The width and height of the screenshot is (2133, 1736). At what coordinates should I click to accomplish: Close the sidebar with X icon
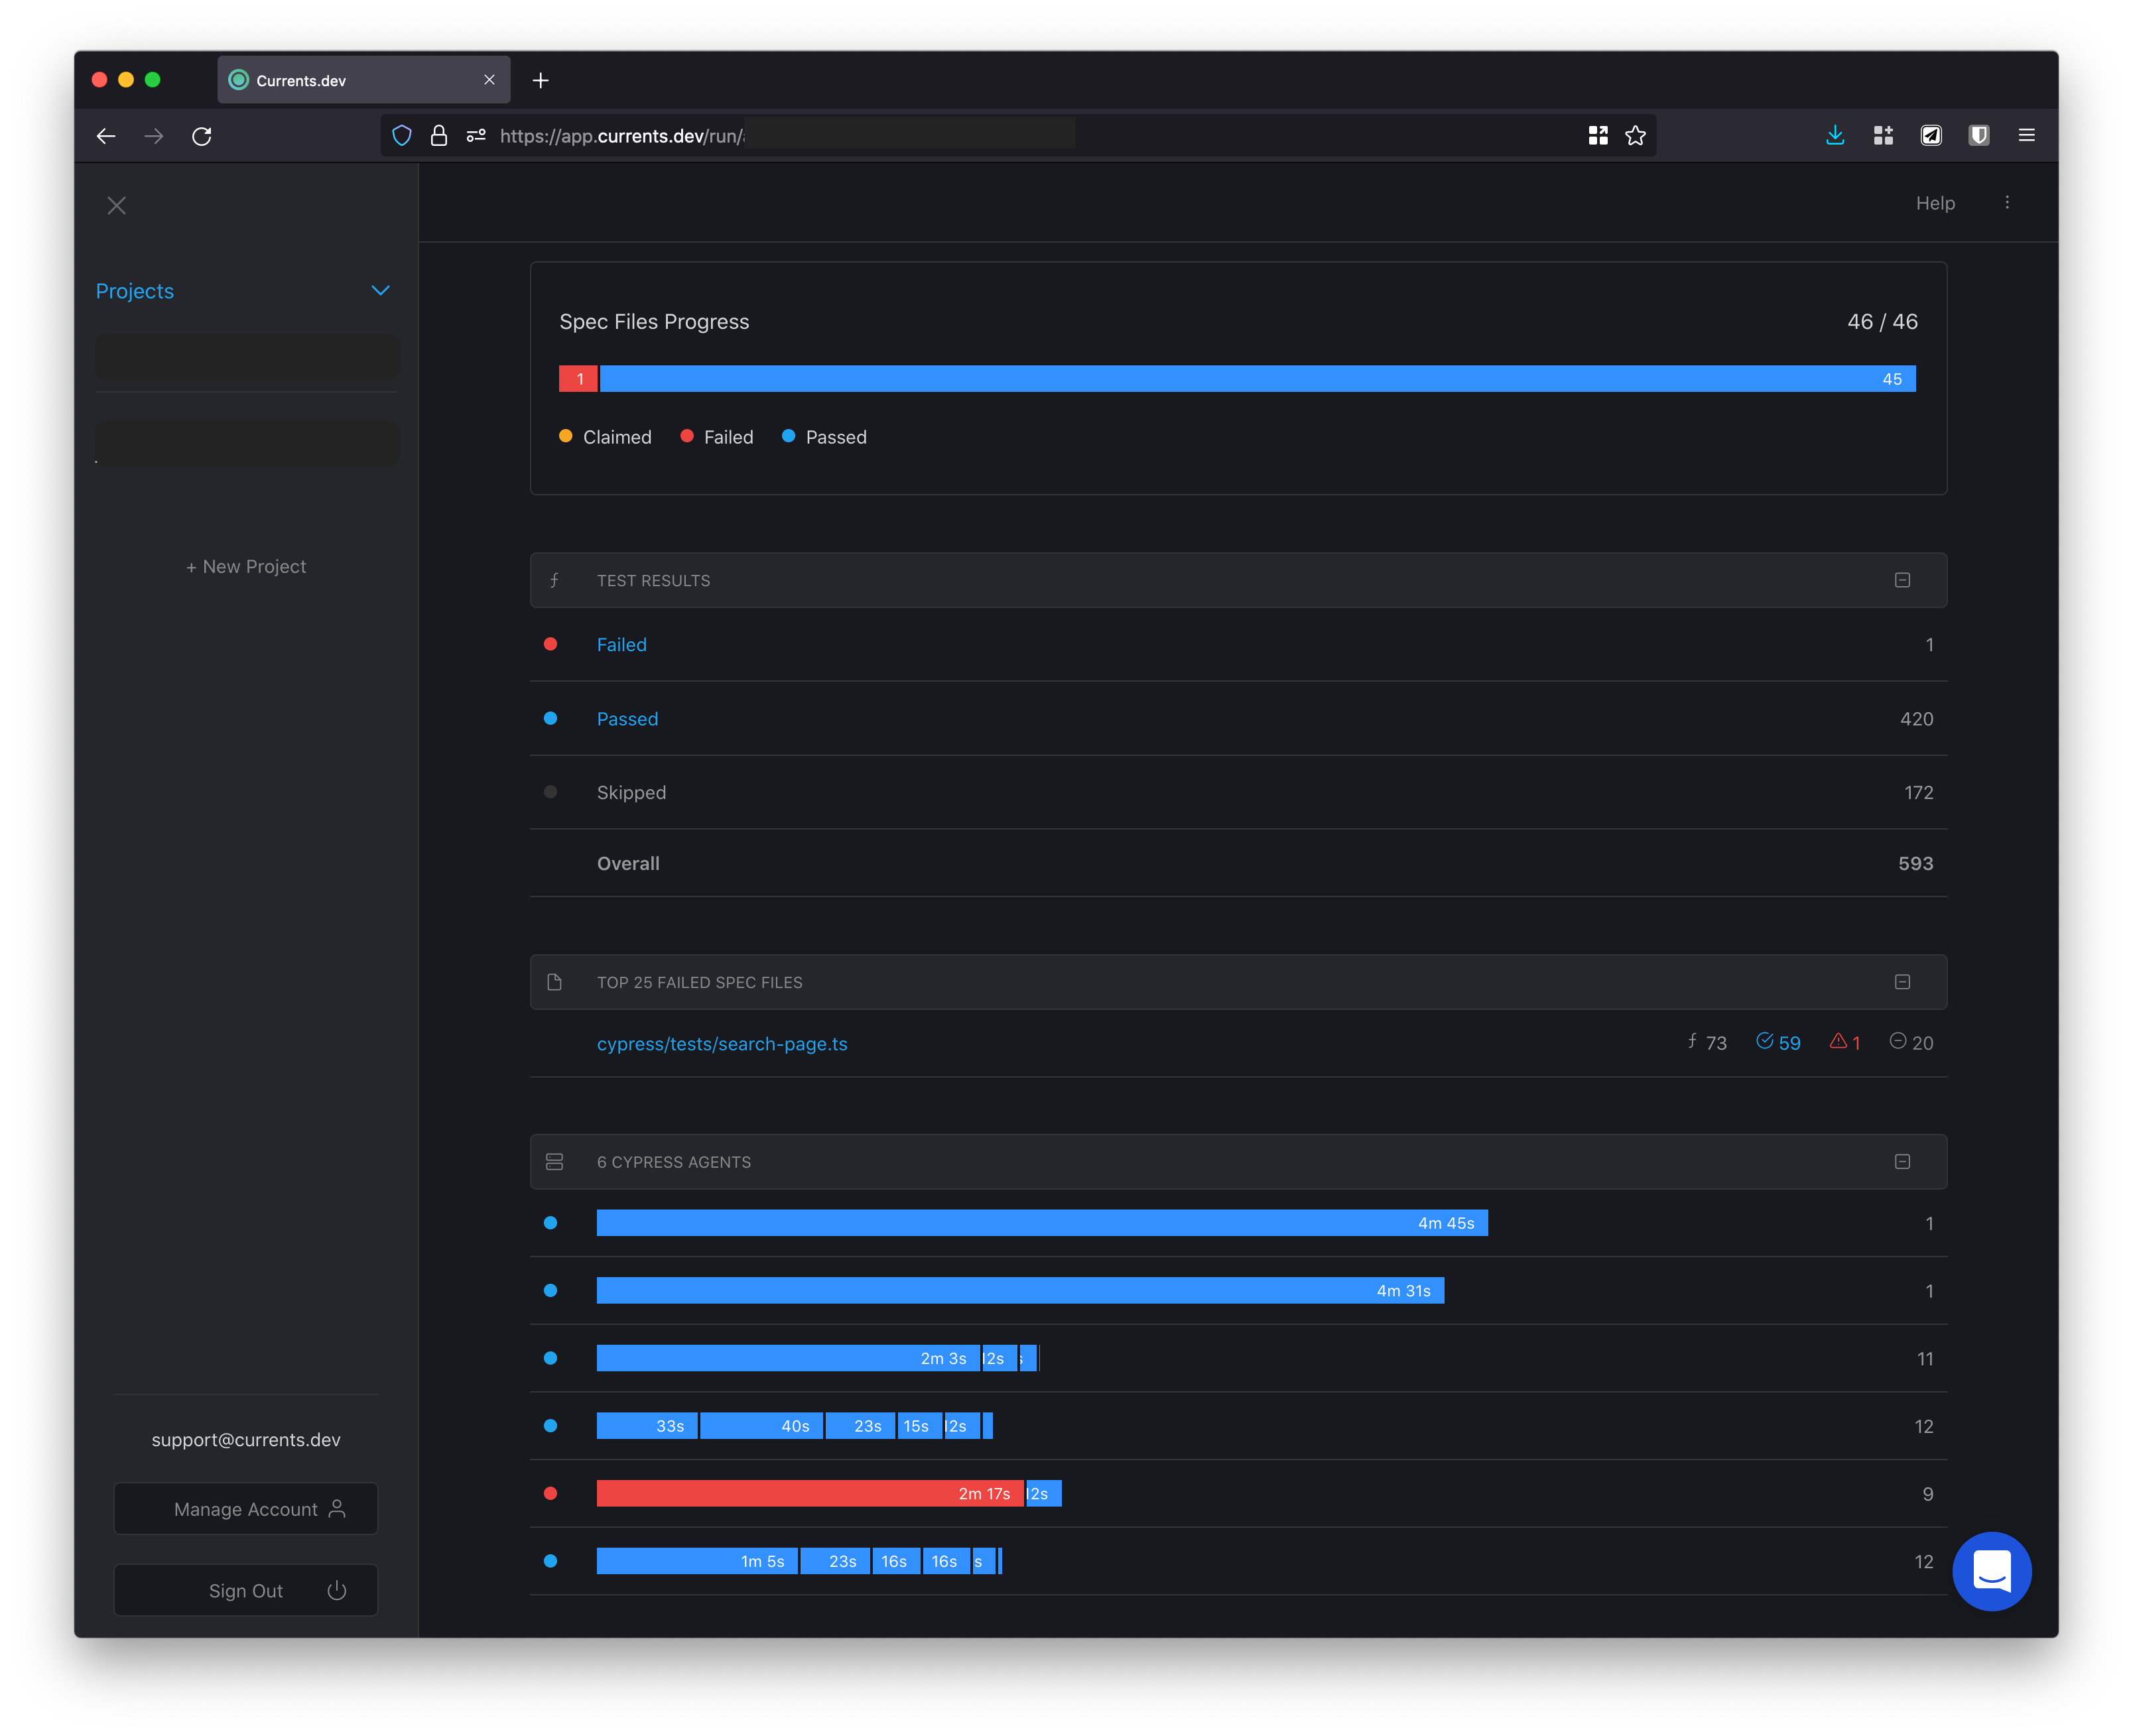tap(117, 205)
